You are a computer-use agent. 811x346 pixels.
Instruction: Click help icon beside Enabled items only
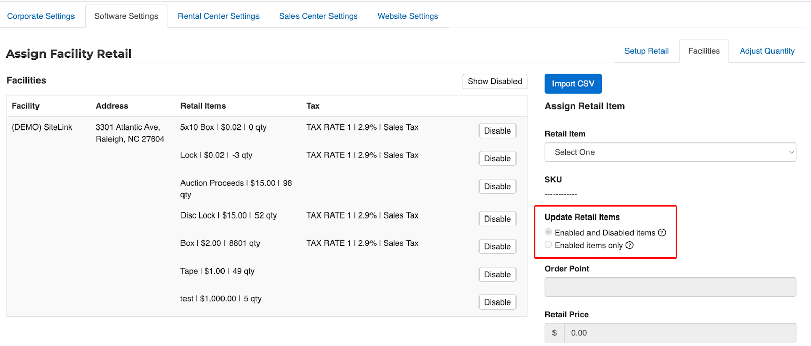coord(630,245)
